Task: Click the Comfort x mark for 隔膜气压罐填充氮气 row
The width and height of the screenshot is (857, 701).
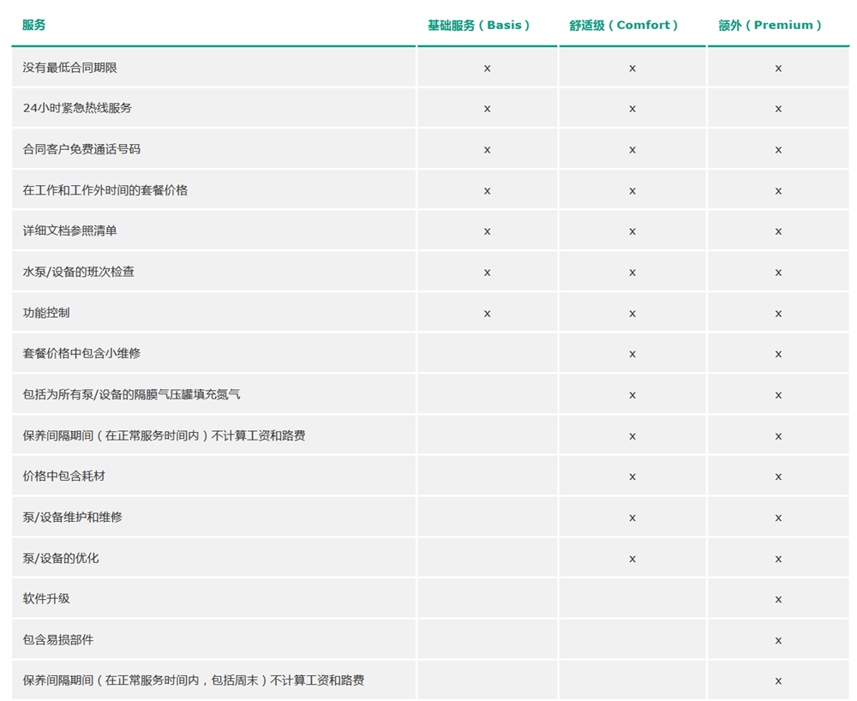Action: point(632,395)
